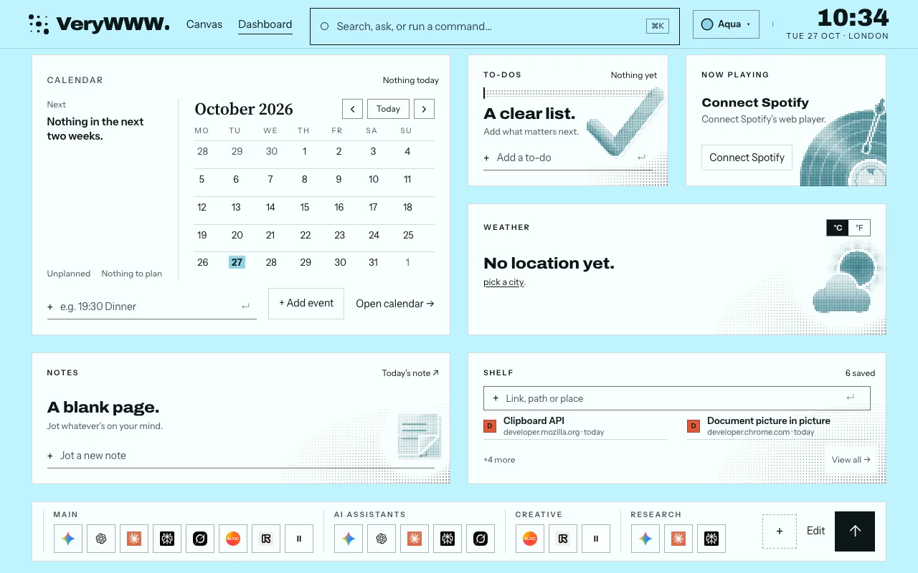Screen dimensions: 918x573
Task: Click the 'Nothing today' calendar status
Action: 410,80
